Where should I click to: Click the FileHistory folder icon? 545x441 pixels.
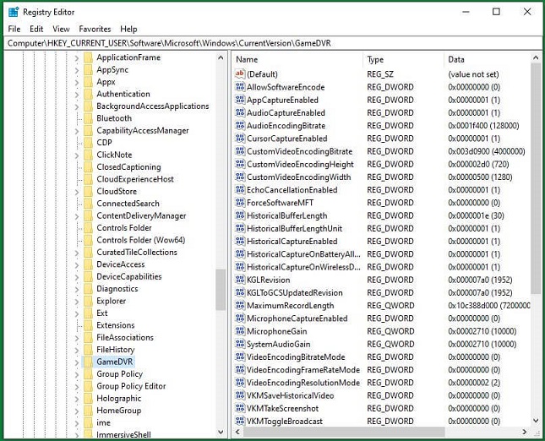tap(88, 350)
